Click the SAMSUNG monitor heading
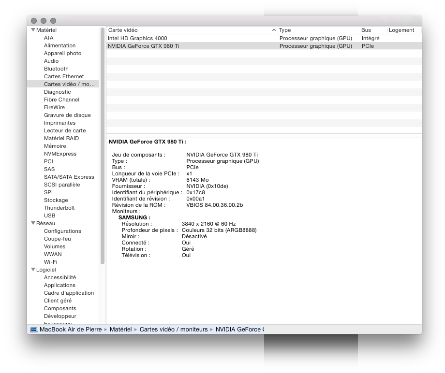This screenshot has height=373, width=445. (134, 217)
